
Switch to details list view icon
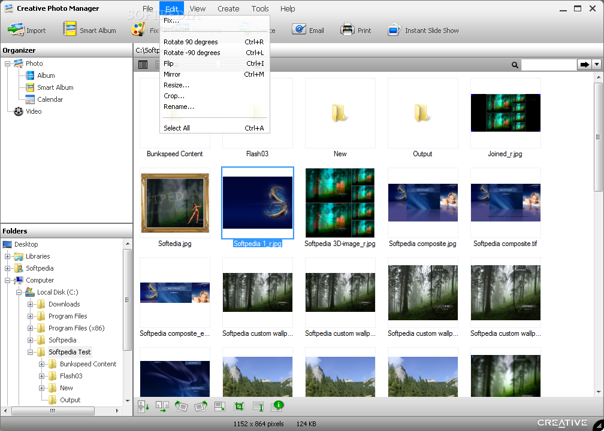[x=143, y=65]
